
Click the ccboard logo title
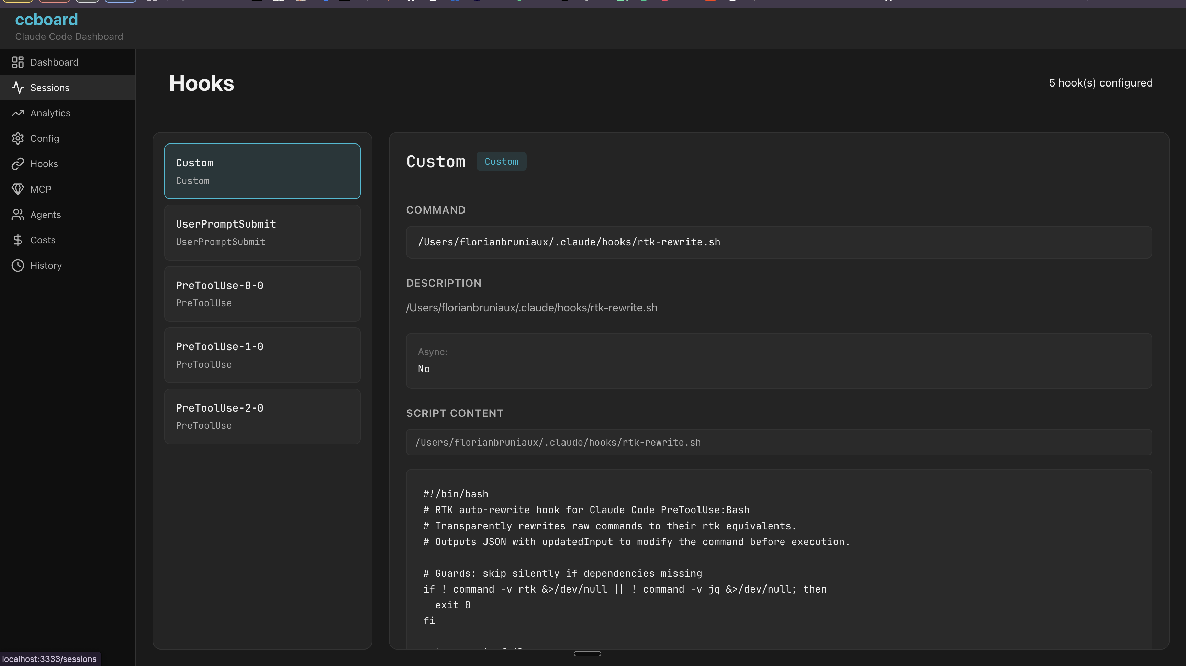pyautogui.click(x=46, y=20)
